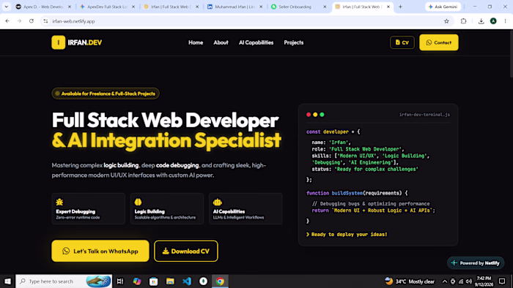Click 'Ready to deploy your ideas!' text
This screenshot has height=288, width=513.
pos(349,234)
